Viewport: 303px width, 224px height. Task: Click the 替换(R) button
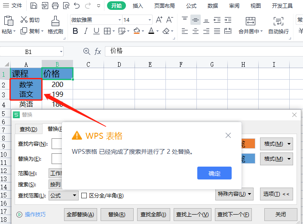(x=117, y=215)
